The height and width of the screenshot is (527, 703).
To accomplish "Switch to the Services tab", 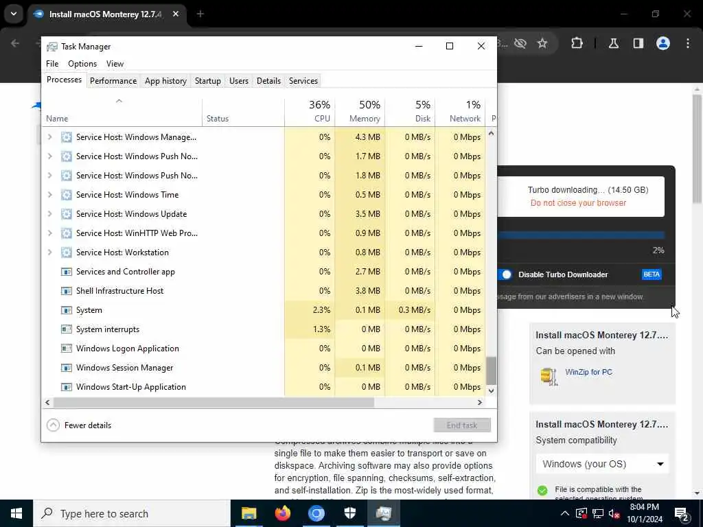I will tap(303, 81).
